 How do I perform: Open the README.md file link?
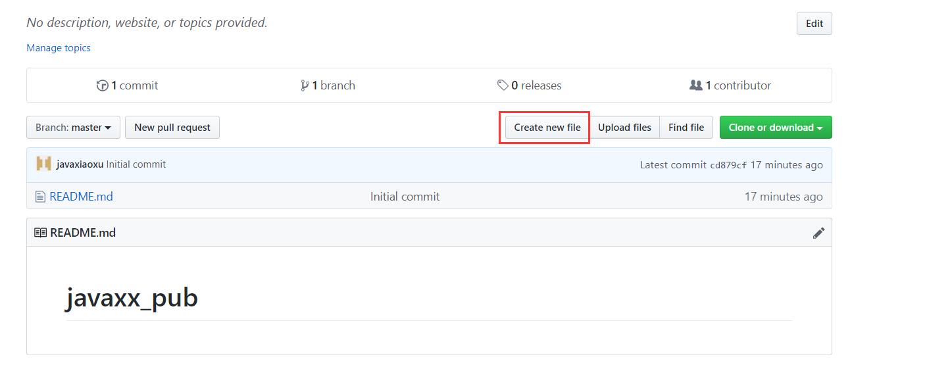pyautogui.click(x=81, y=197)
